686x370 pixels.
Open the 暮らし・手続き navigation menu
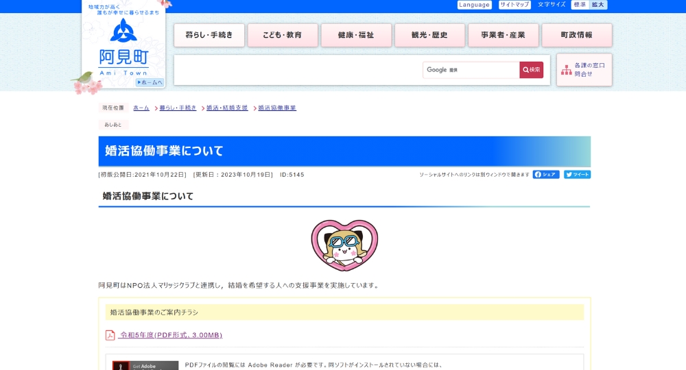(209, 35)
